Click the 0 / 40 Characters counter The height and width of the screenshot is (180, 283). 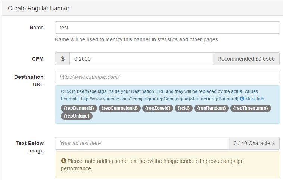[254, 143]
